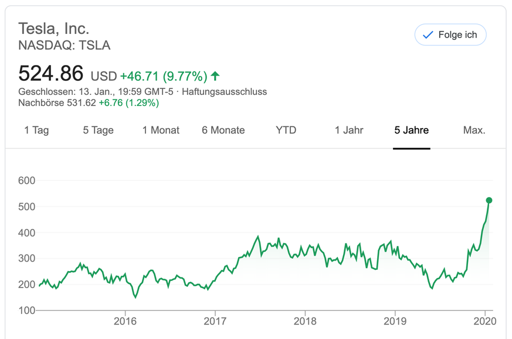
Task: Toggle the 'Folge ich' follow button
Action: 450,35
